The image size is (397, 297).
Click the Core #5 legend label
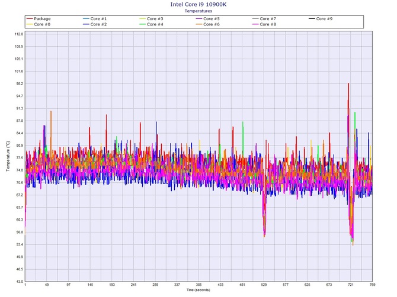tap(212, 19)
